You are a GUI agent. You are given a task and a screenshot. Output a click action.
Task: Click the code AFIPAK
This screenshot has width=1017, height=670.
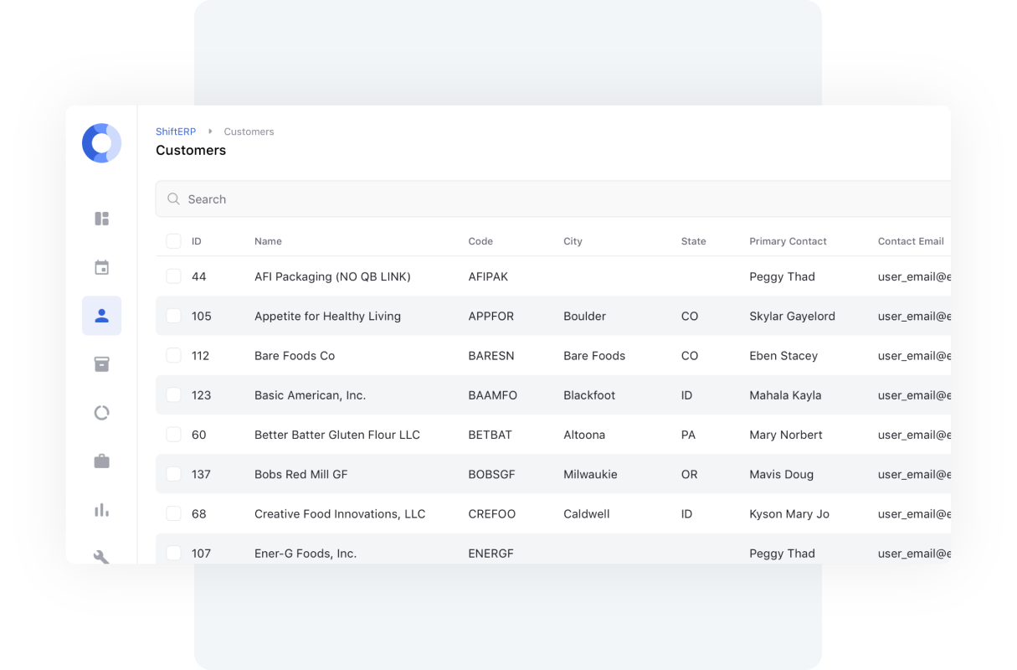(488, 276)
